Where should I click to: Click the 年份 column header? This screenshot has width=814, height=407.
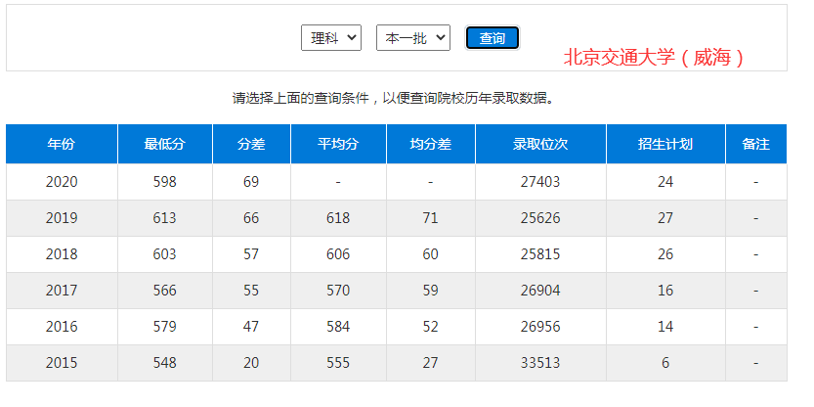[x=62, y=144]
